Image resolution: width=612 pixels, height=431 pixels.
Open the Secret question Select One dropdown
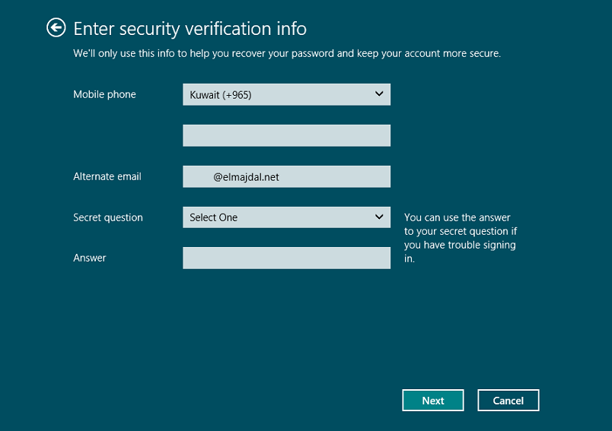click(x=286, y=217)
